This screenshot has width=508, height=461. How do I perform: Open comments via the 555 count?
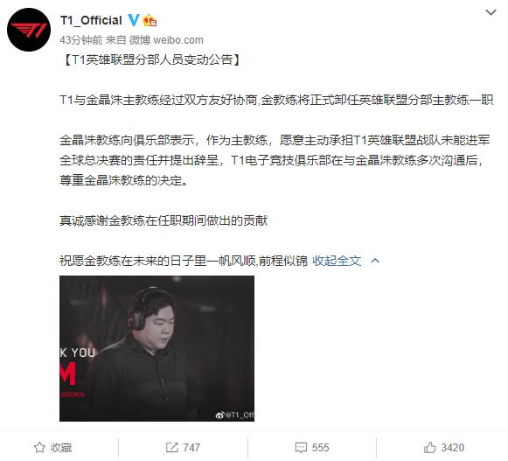[320, 447]
